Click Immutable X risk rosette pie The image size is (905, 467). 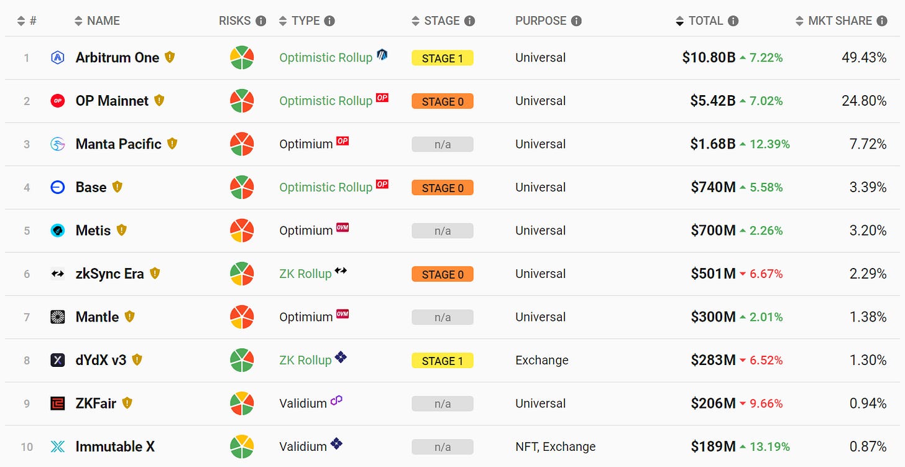click(x=241, y=446)
